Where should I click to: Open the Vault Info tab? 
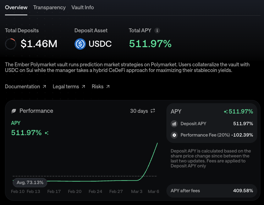82,7
